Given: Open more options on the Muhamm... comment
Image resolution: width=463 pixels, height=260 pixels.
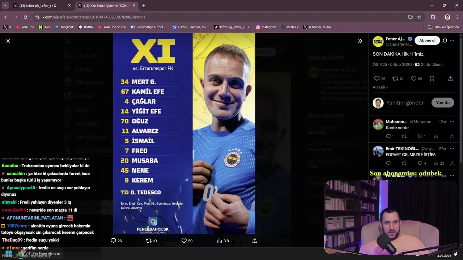Looking at the screenshot, I should [452, 122].
